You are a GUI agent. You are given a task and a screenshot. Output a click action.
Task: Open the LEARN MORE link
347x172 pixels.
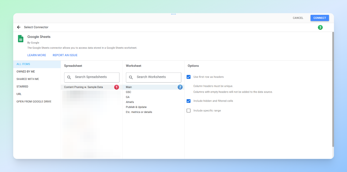coord(37,55)
